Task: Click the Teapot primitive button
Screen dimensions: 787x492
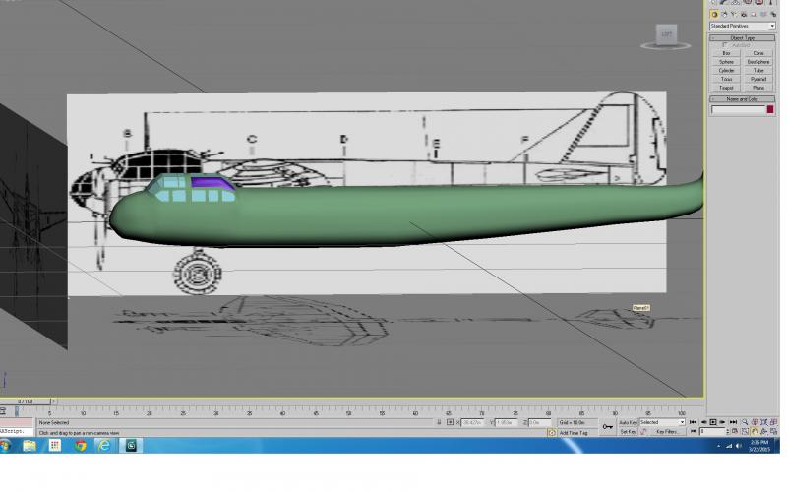Action: point(726,88)
